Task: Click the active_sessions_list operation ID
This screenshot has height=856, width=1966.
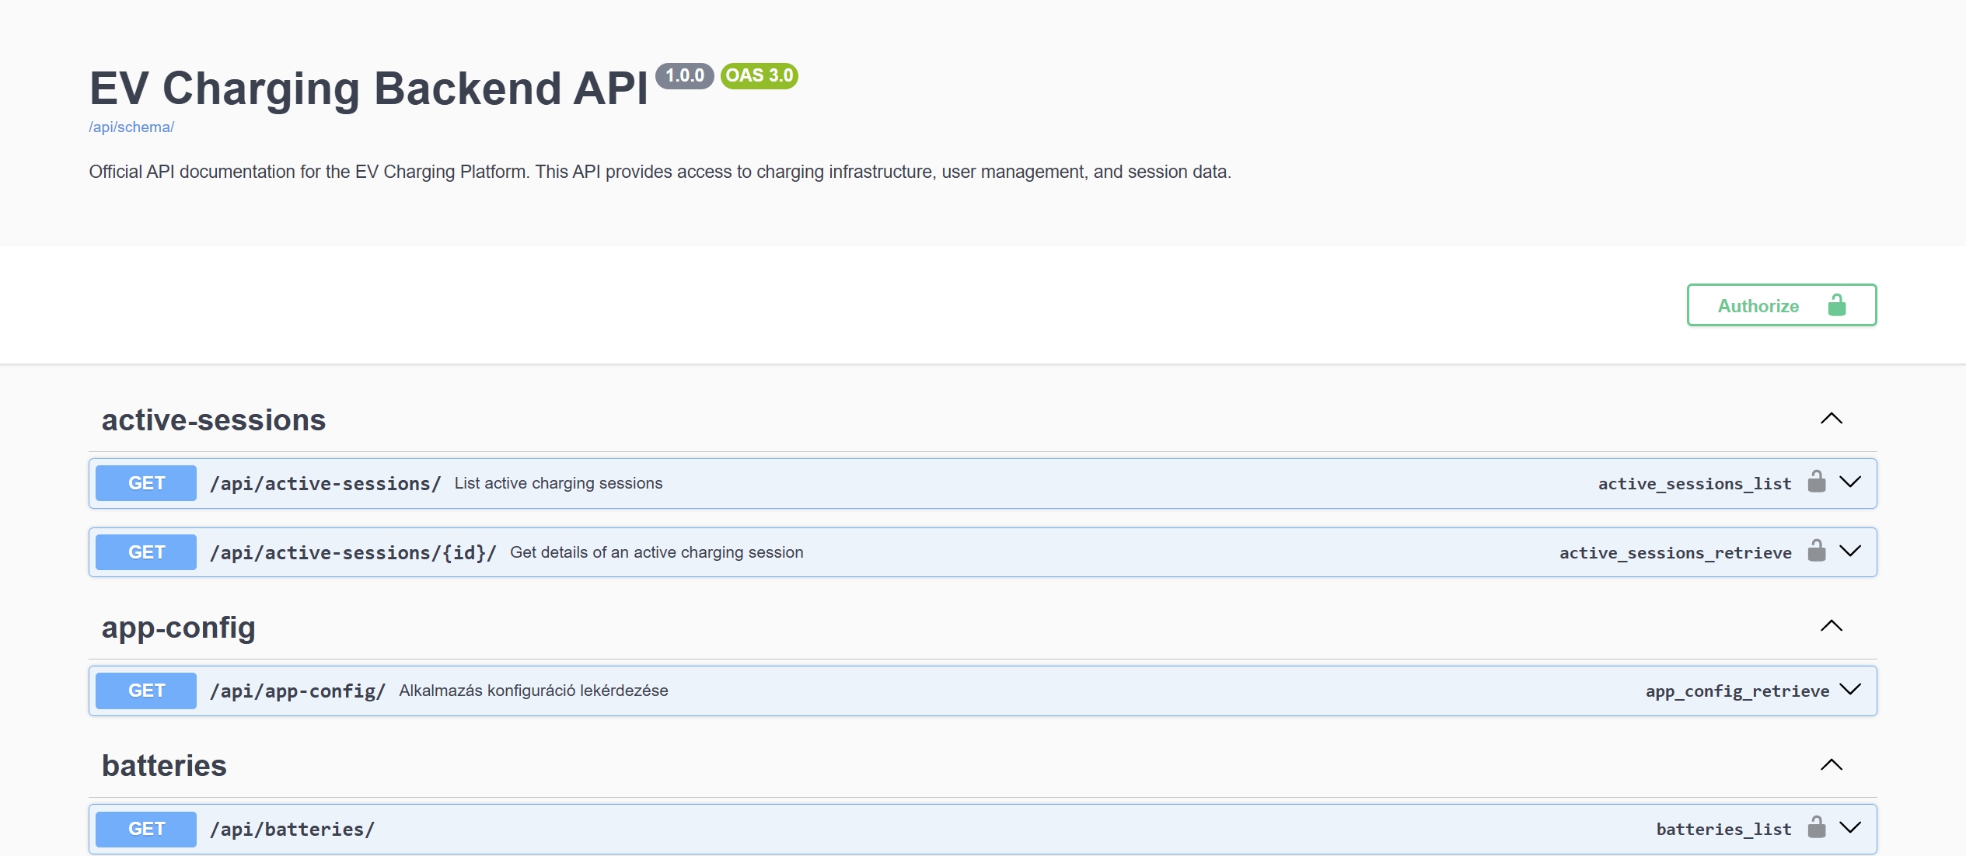Action: pos(1695,484)
